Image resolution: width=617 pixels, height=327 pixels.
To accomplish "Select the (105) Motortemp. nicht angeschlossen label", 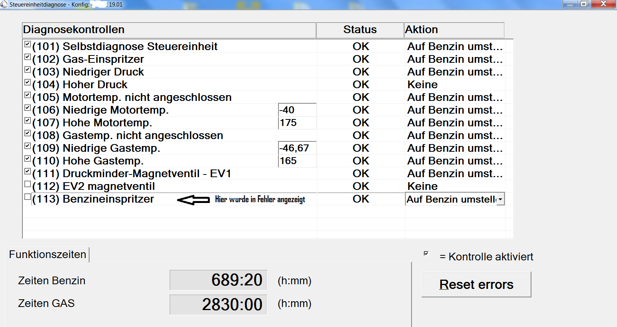I will (132, 97).
